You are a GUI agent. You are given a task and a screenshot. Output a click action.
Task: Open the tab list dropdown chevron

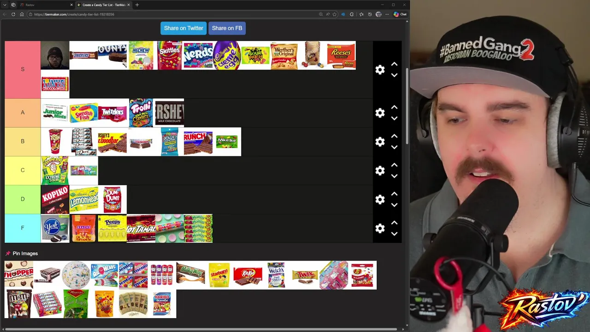[x=5, y=5]
